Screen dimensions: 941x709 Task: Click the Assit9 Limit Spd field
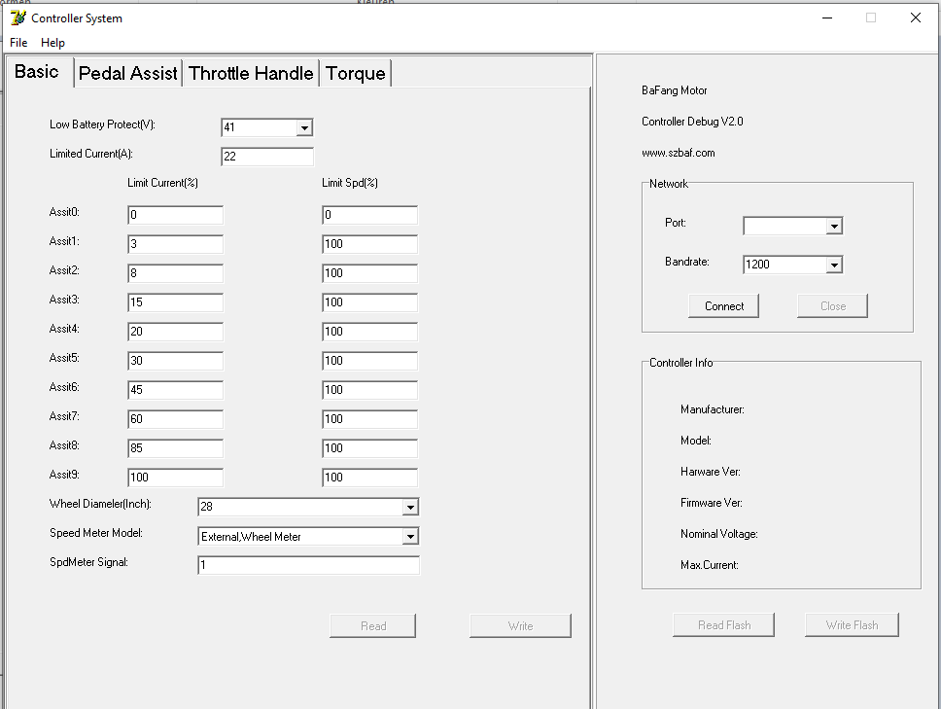point(369,478)
